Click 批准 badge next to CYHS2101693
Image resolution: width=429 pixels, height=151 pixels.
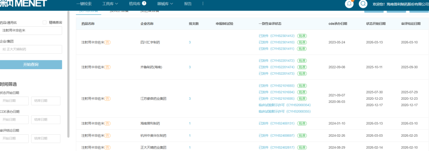302,85
